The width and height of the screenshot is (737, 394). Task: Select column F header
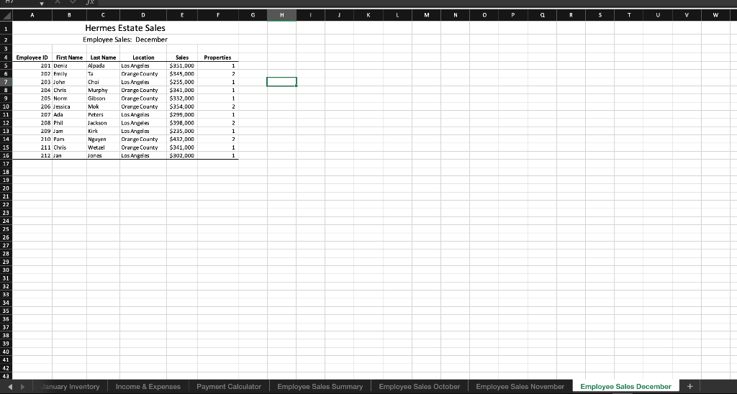(x=217, y=15)
